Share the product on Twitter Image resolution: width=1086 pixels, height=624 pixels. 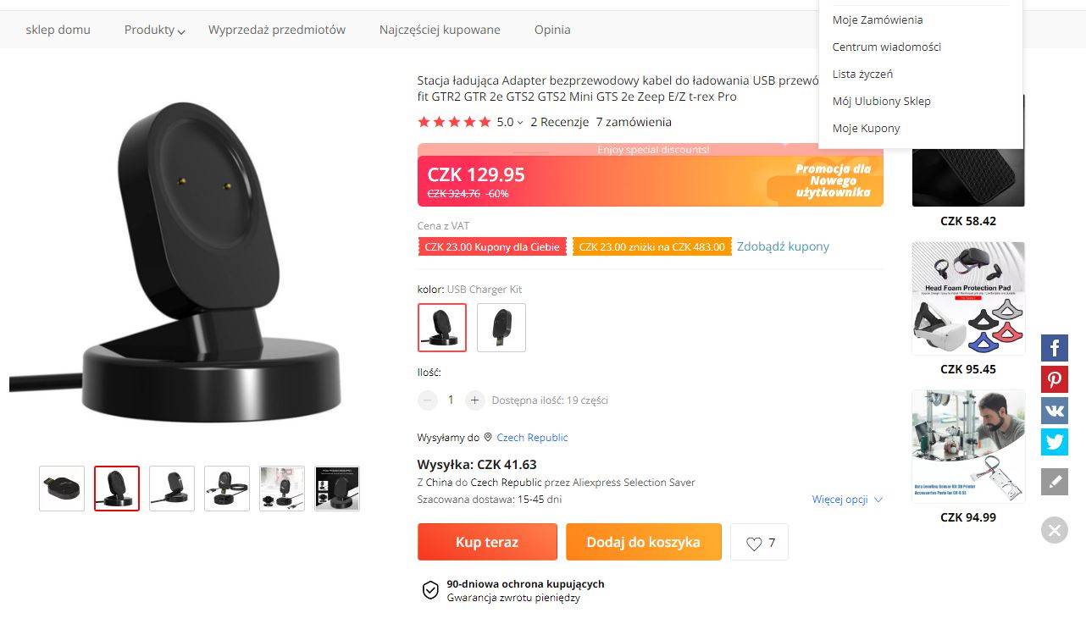(1055, 442)
